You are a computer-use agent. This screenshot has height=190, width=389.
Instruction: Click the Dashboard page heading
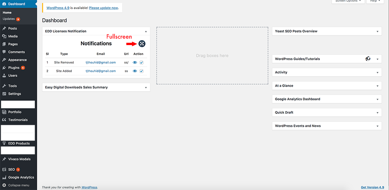pyautogui.click(x=54, y=20)
